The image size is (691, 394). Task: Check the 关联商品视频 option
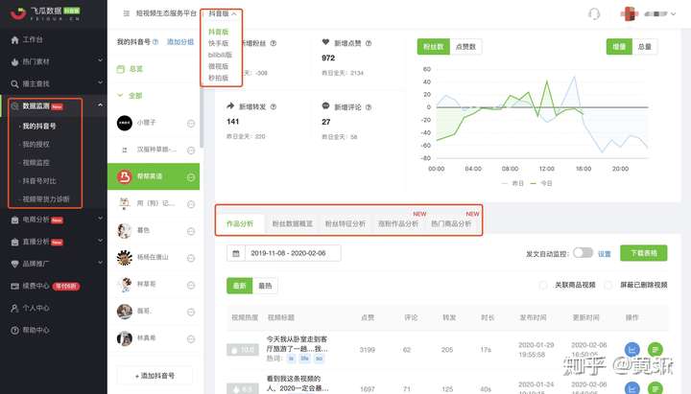pos(543,286)
